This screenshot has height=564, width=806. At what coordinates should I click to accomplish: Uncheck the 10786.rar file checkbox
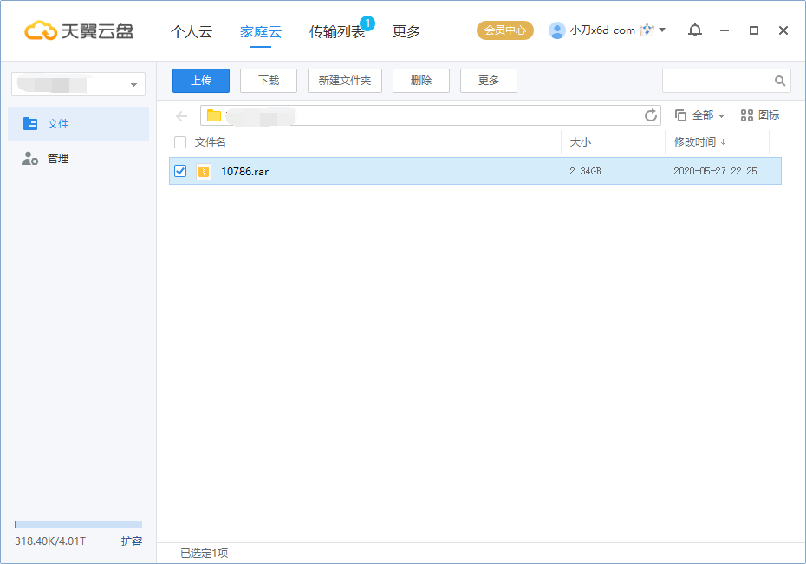tap(180, 171)
